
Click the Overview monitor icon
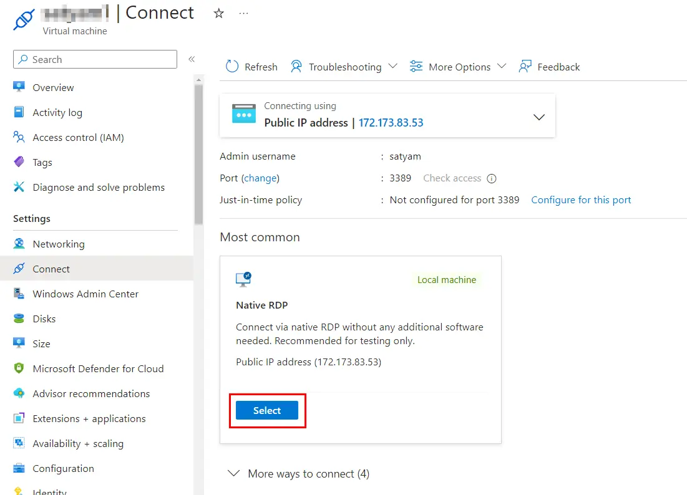click(19, 87)
